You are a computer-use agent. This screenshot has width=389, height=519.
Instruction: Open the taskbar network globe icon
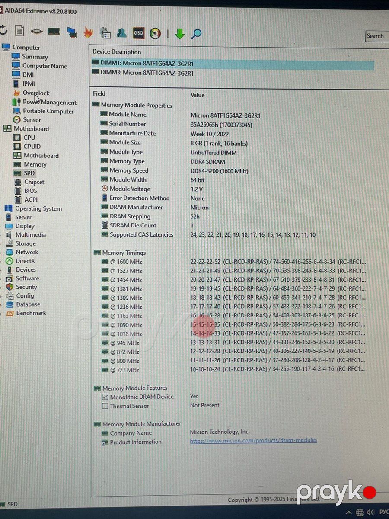[x=359, y=513]
